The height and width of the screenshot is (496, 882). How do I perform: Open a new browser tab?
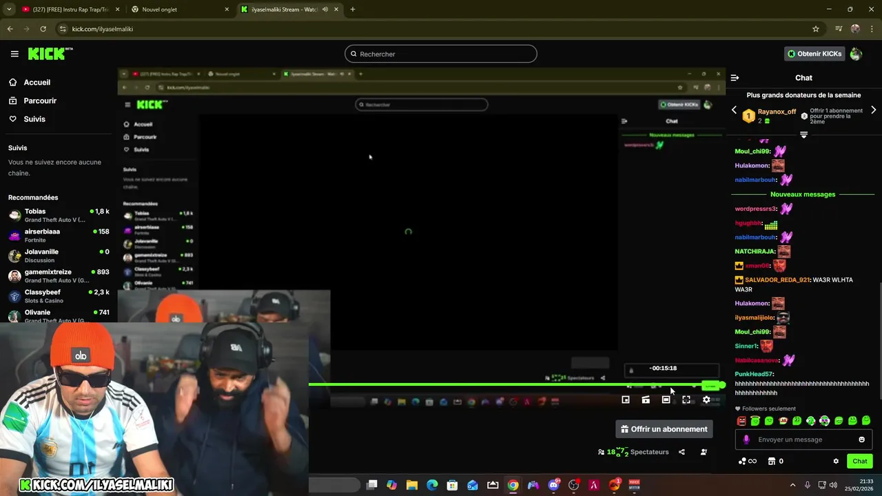(353, 10)
